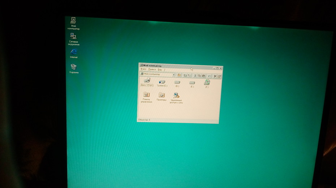Open the Корзина recycle bin icon

pos(74,69)
